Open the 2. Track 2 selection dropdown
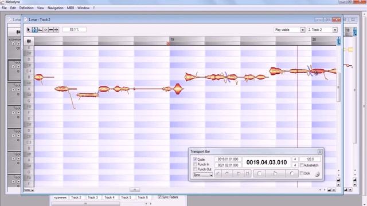The height and width of the screenshot is (206, 367). click(x=322, y=30)
